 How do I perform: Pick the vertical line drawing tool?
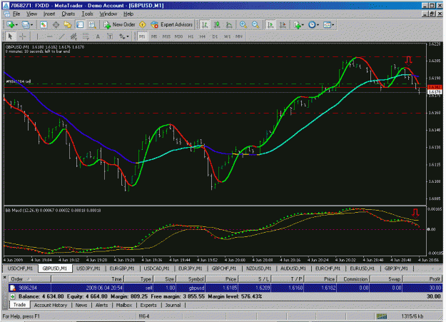click(37, 36)
